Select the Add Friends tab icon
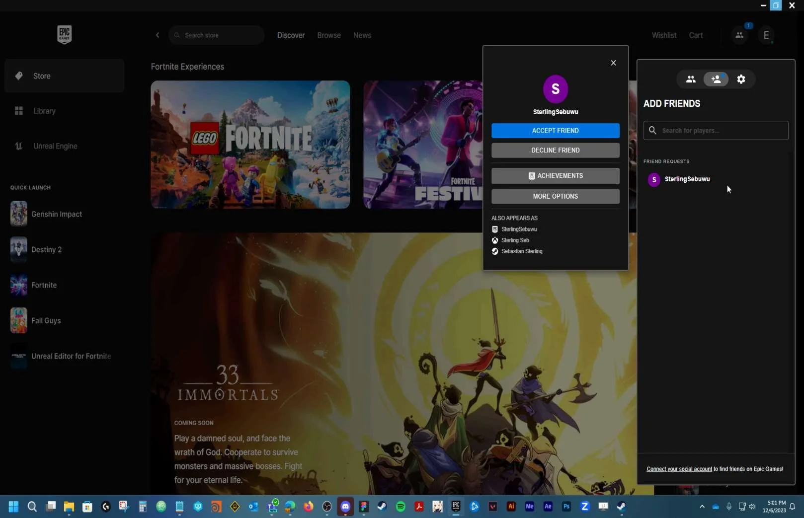The width and height of the screenshot is (804, 518). (x=716, y=79)
